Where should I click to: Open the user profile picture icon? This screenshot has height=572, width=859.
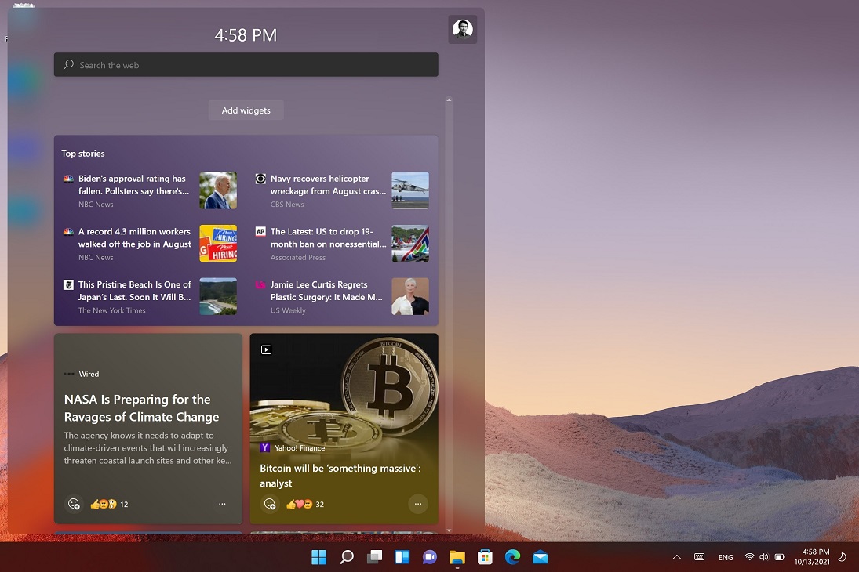pyautogui.click(x=462, y=30)
